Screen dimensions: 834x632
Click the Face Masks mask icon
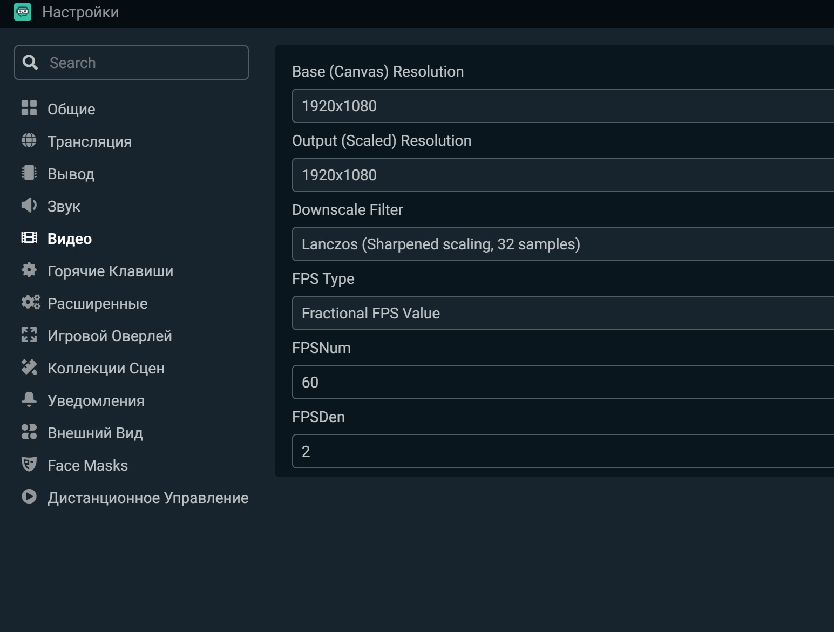click(x=29, y=464)
